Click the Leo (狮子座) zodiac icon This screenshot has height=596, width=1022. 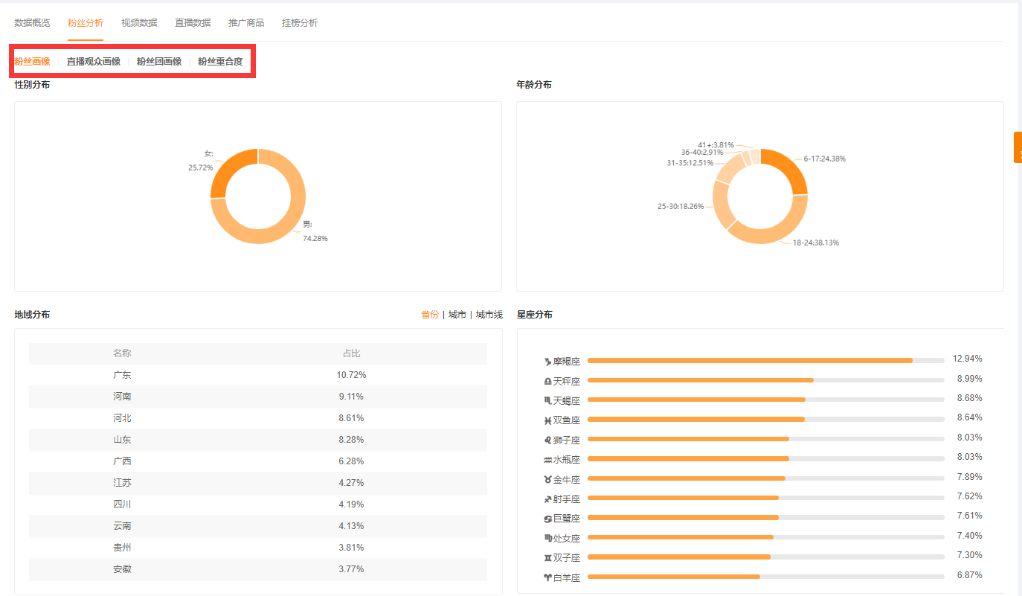point(548,440)
